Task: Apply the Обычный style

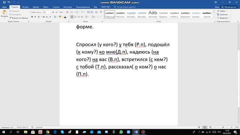Action: (x=110, y=14)
